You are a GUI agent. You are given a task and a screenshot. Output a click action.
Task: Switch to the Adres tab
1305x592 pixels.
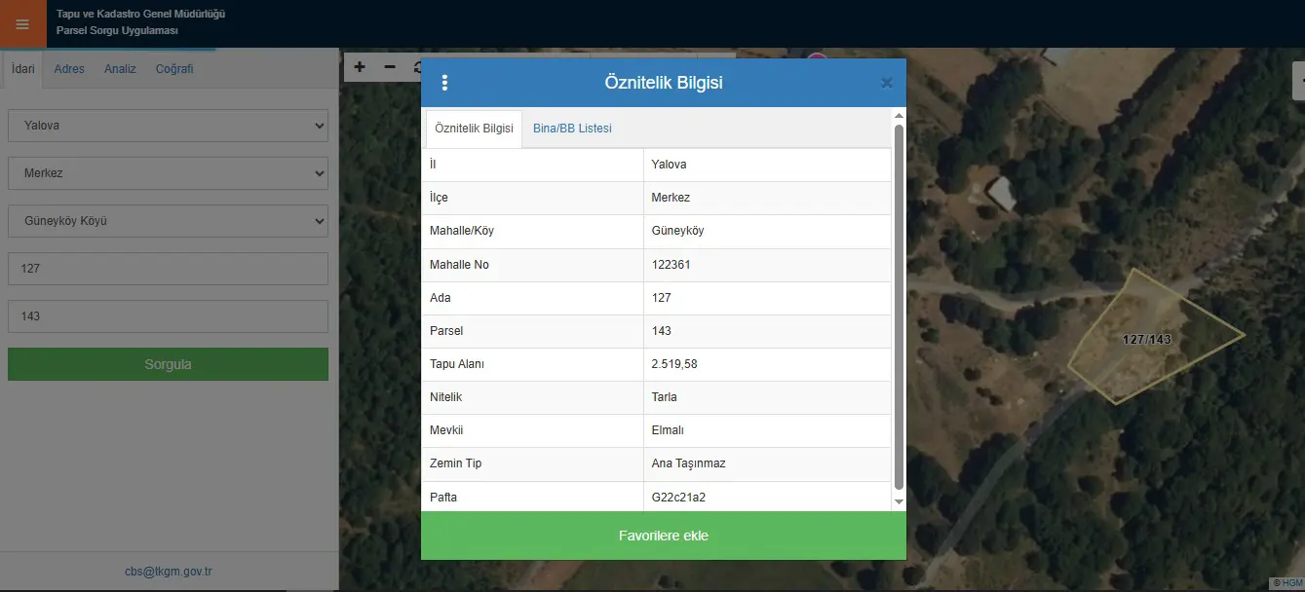tap(69, 69)
